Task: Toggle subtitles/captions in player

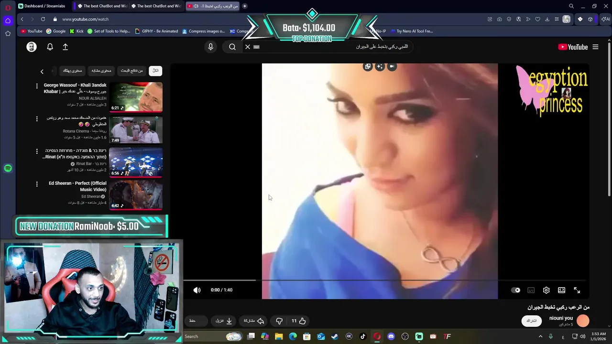Action: tap(531, 290)
